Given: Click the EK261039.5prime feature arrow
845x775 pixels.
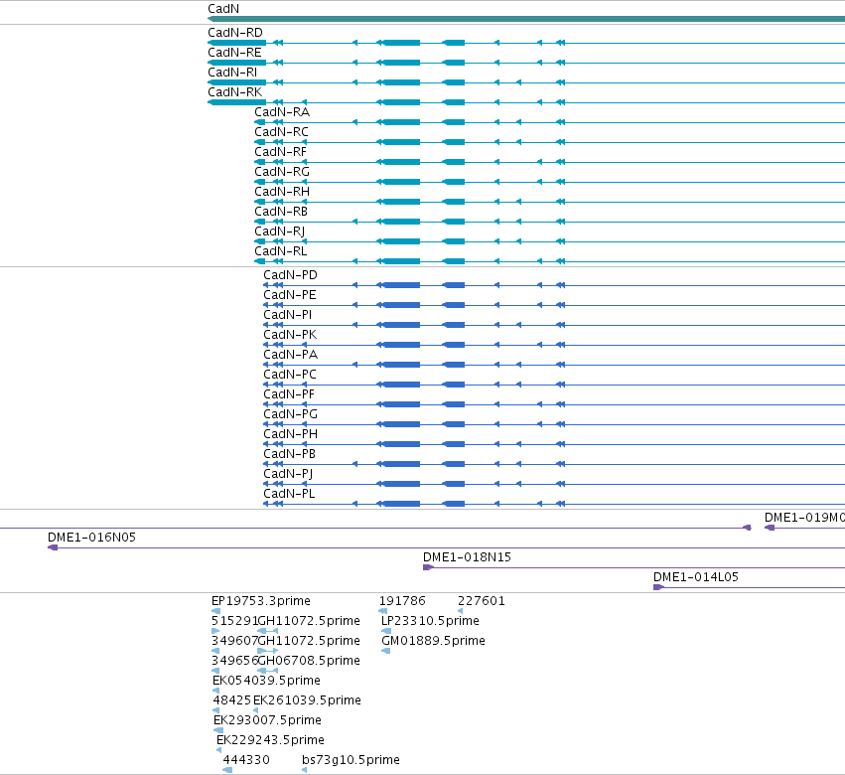Looking at the screenshot, I should click(x=255, y=710).
